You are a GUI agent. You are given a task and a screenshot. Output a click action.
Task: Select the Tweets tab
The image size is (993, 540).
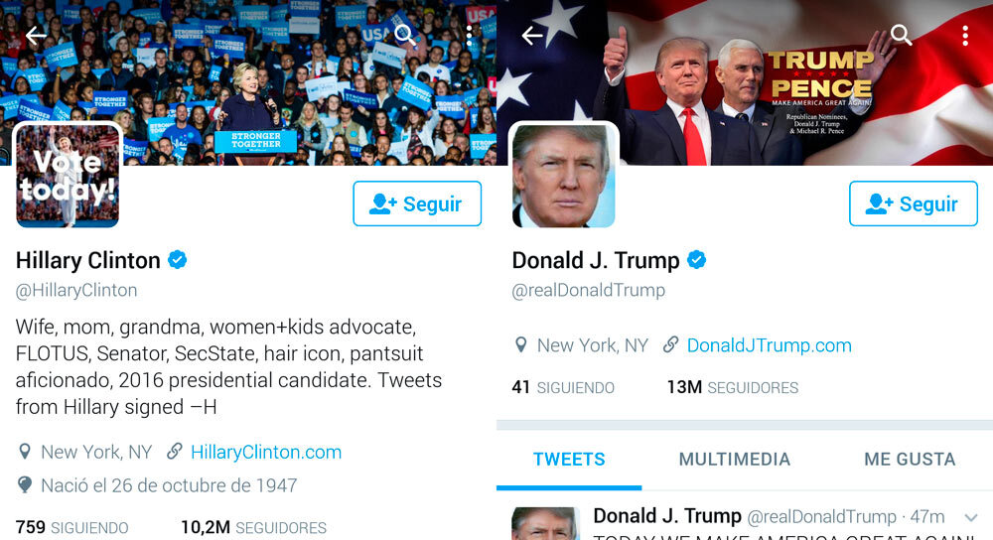point(569,459)
